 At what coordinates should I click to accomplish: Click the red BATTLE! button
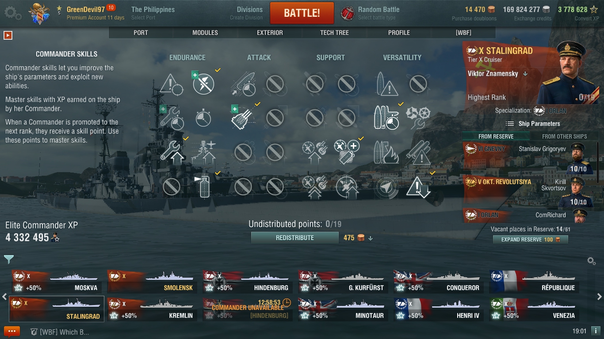(302, 13)
